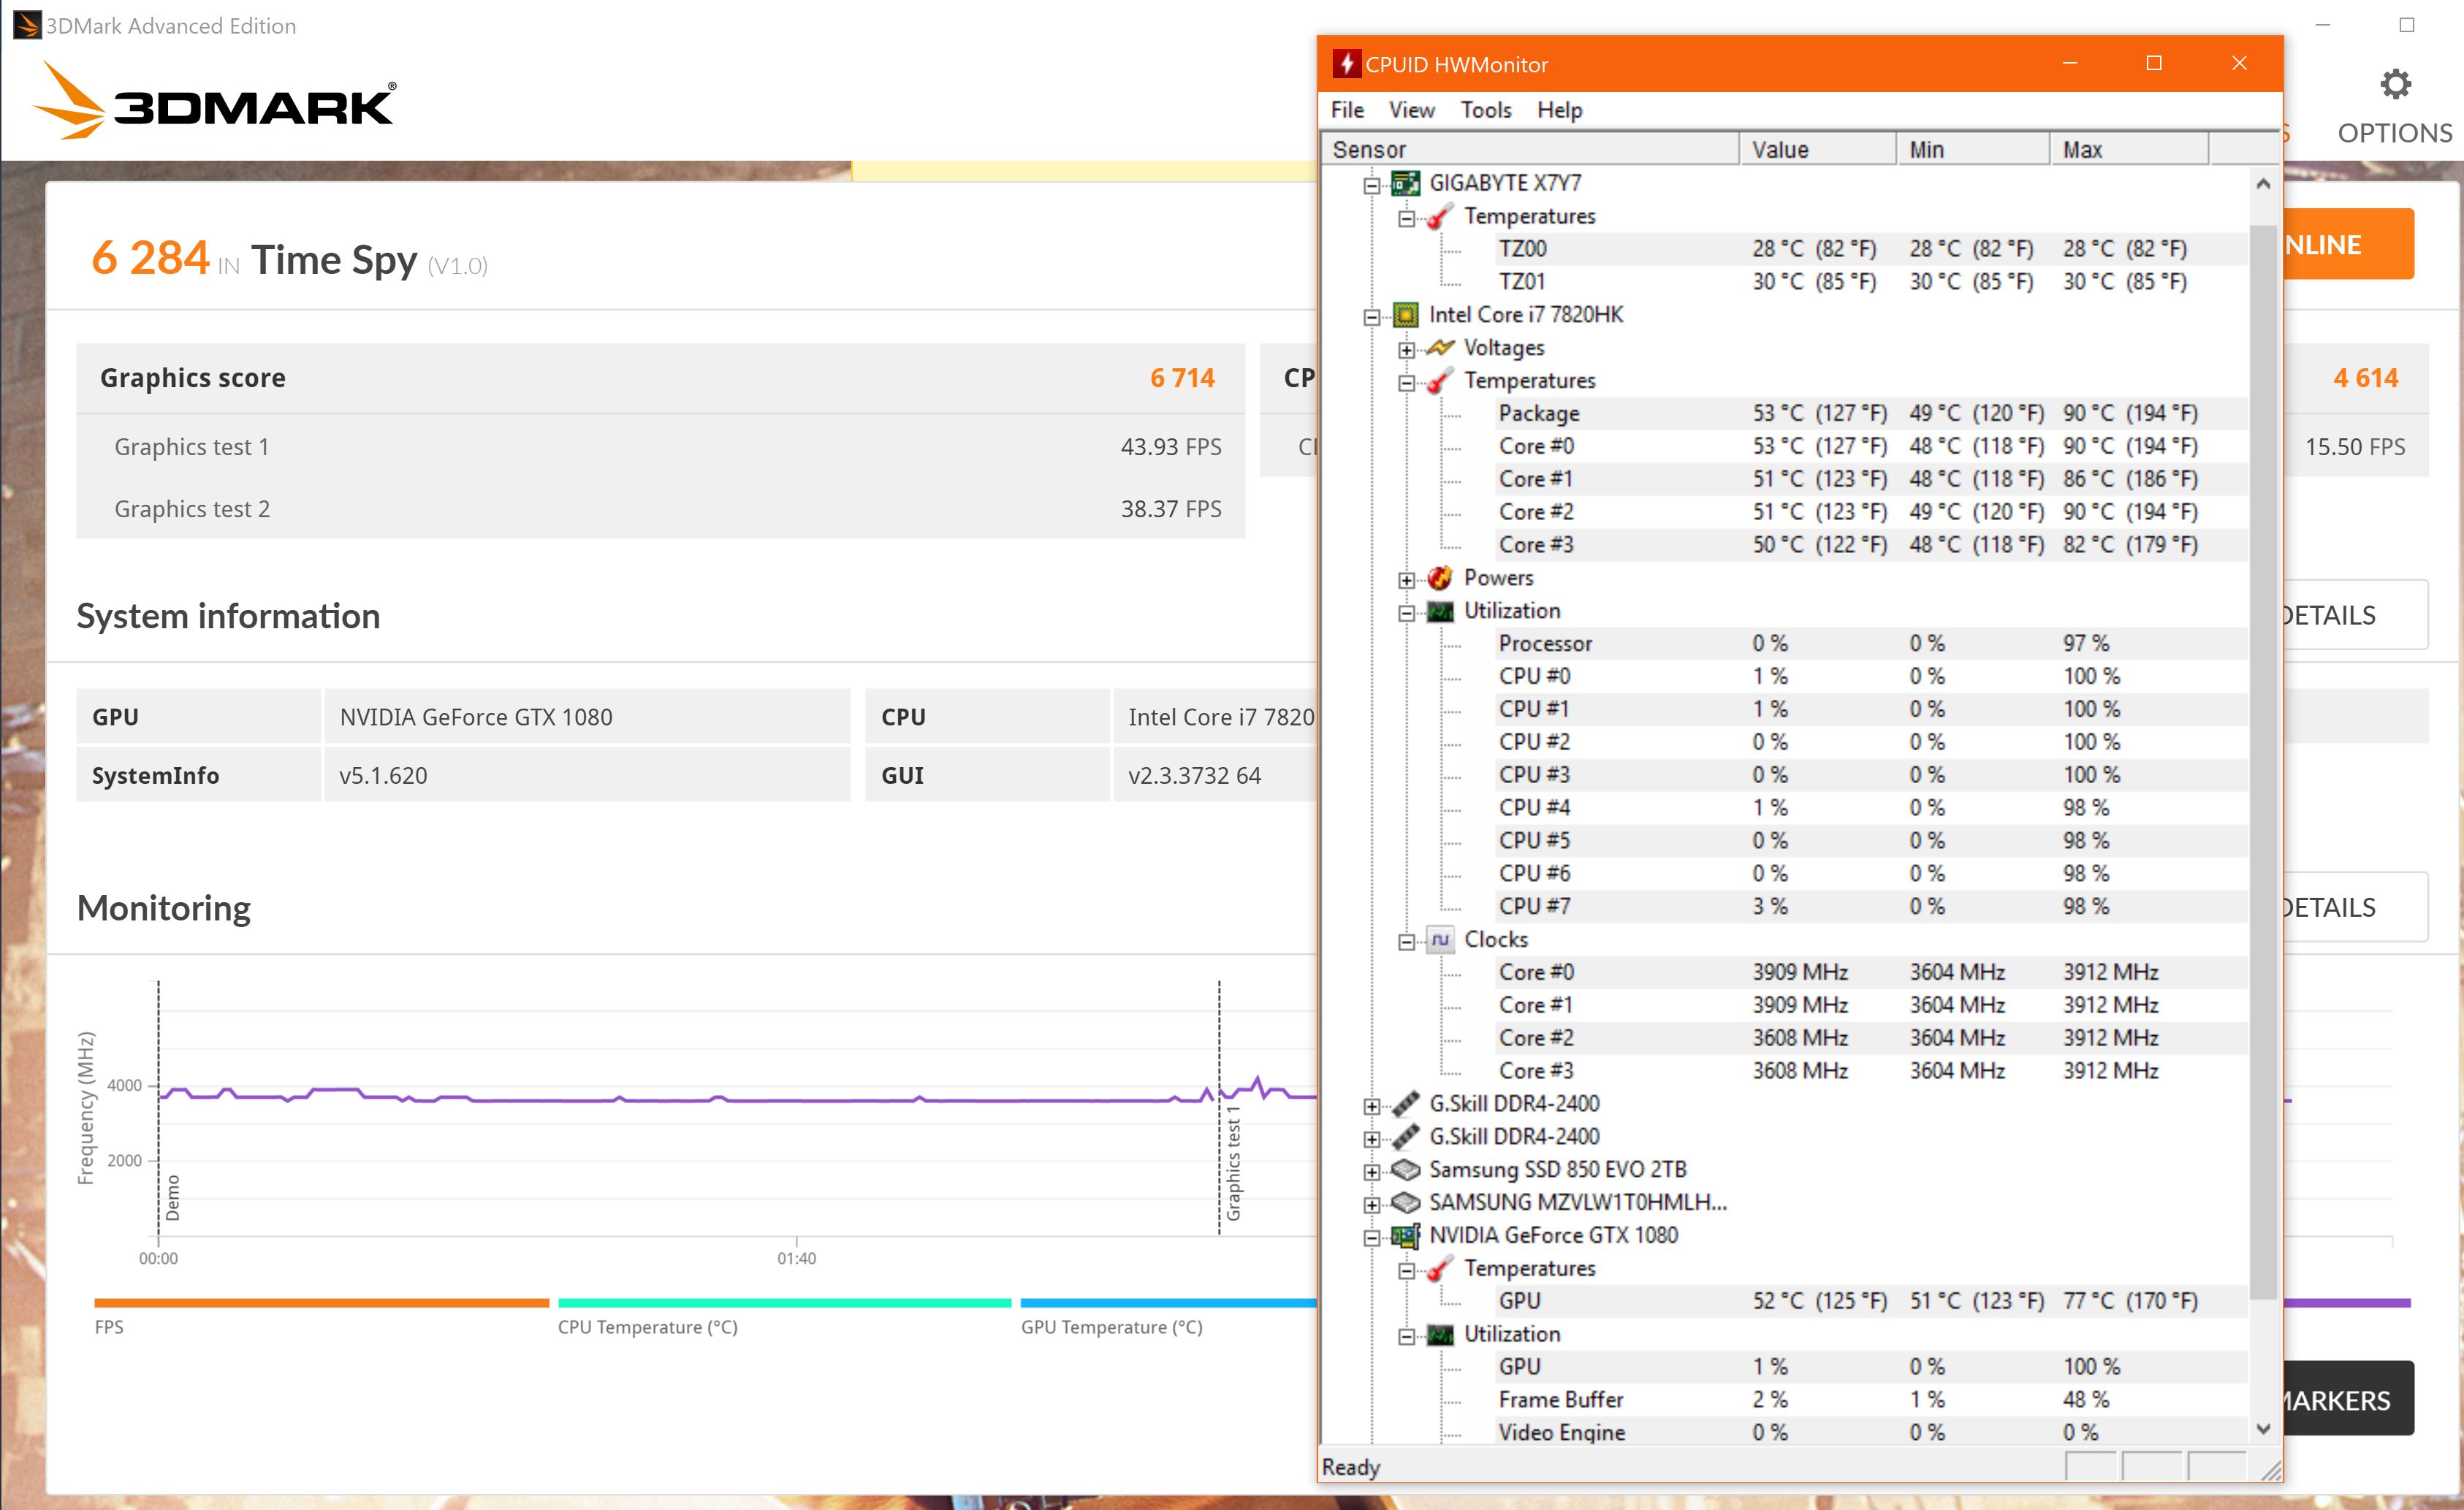Expand the Samsung SSD 850 EVO 2TB node
This screenshot has height=1510, width=2464.
[1371, 1172]
